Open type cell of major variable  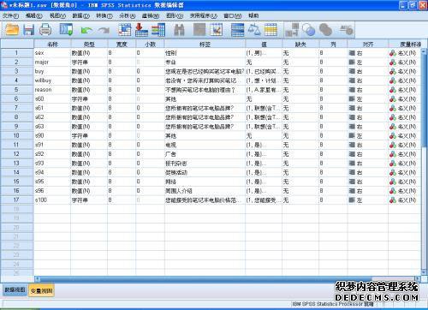[x=89, y=63]
